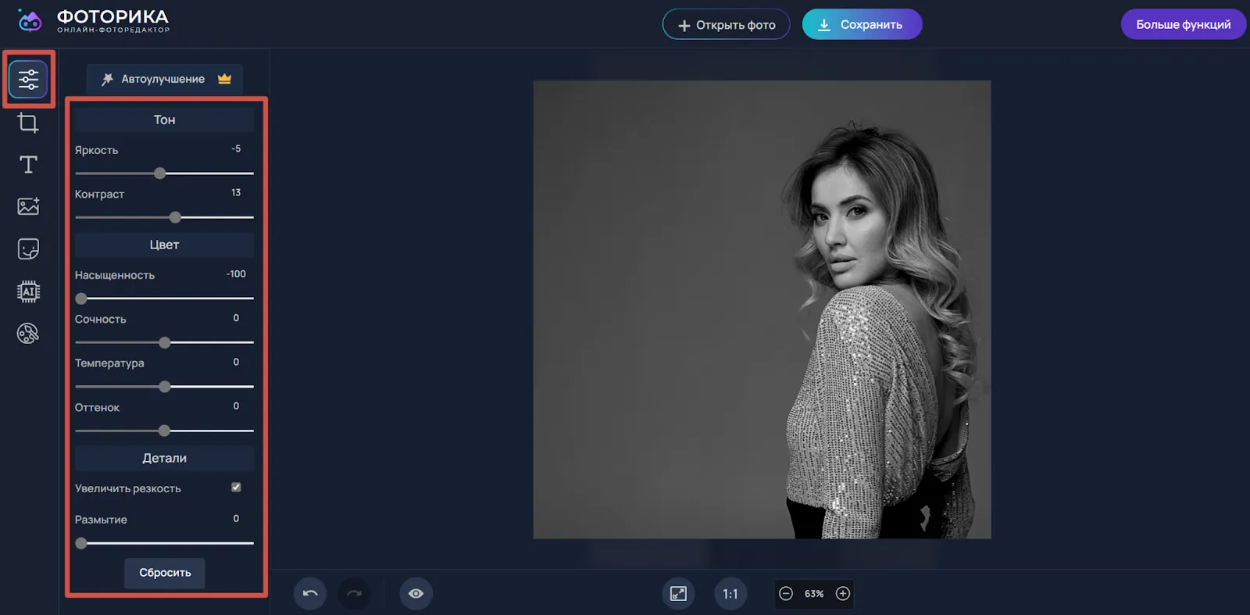Adjust the Сочность slider
The width and height of the screenshot is (1250, 615).
pyautogui.click(x=164, y=342)
